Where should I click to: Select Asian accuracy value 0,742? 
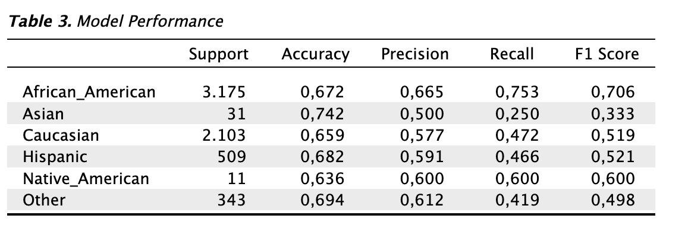pyautogui.click(x=322, y=115)
